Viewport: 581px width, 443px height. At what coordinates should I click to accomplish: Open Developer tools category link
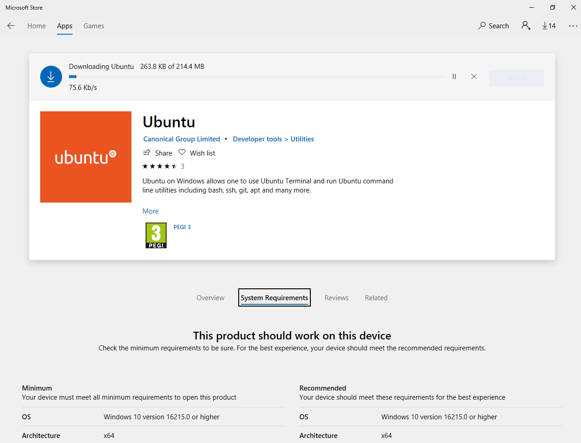(257, 139)
